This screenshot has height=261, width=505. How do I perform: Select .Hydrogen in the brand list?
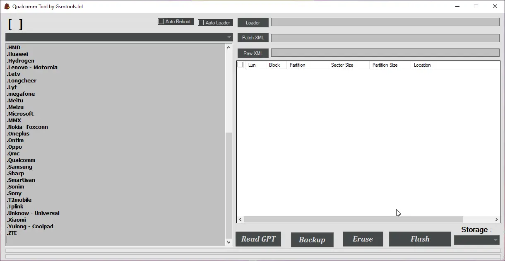[x=21, y=60]
